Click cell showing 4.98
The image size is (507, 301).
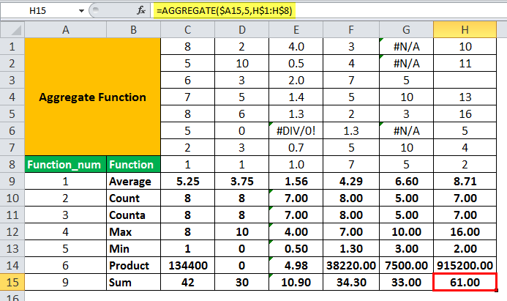pos(296,265)
